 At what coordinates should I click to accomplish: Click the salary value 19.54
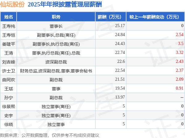pyautogui.click(x=120, y=88)
